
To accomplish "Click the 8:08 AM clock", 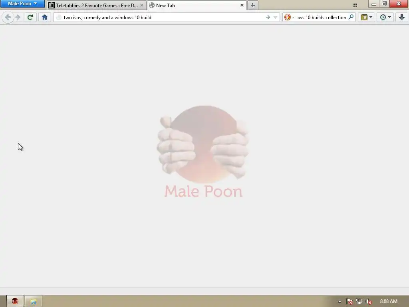I will (389, 301).
